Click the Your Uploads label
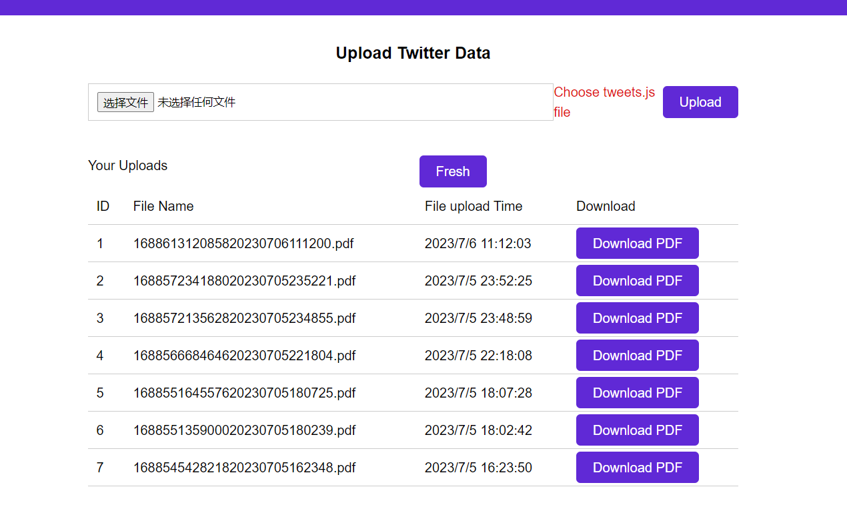The height and width of the screenshot is (507, 847). coord(127,165)
